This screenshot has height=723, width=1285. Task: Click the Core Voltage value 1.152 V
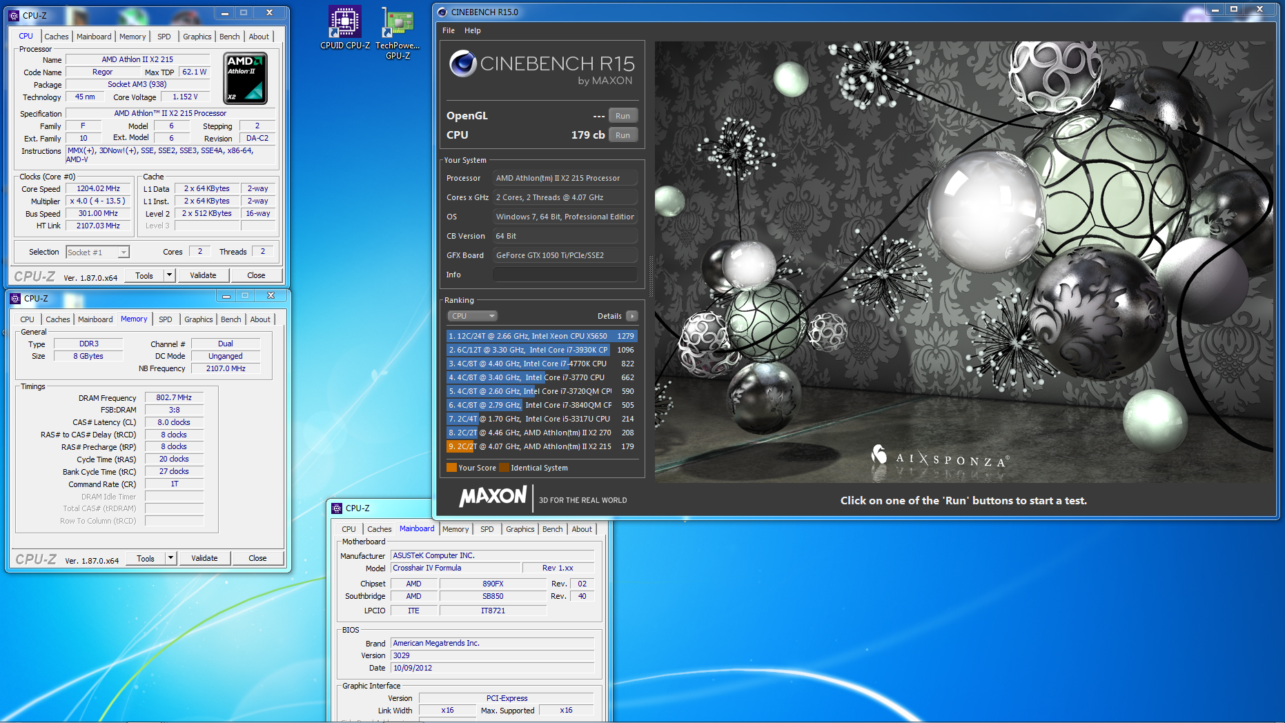185,97
